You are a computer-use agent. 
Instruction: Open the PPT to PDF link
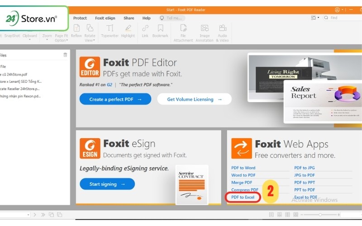304,189
